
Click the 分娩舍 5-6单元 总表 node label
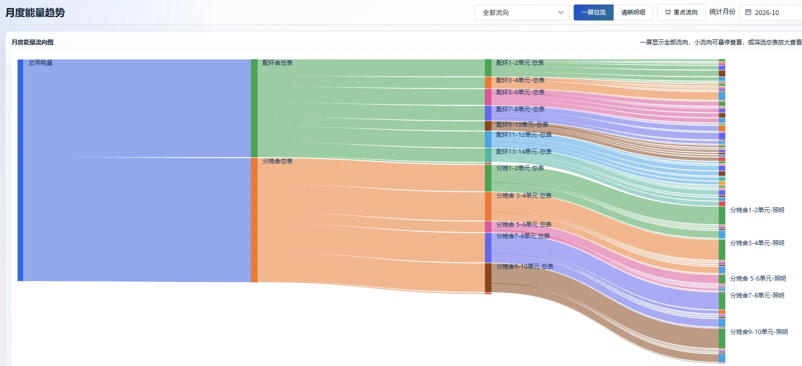pyautogui.click(x=524, y=225)
